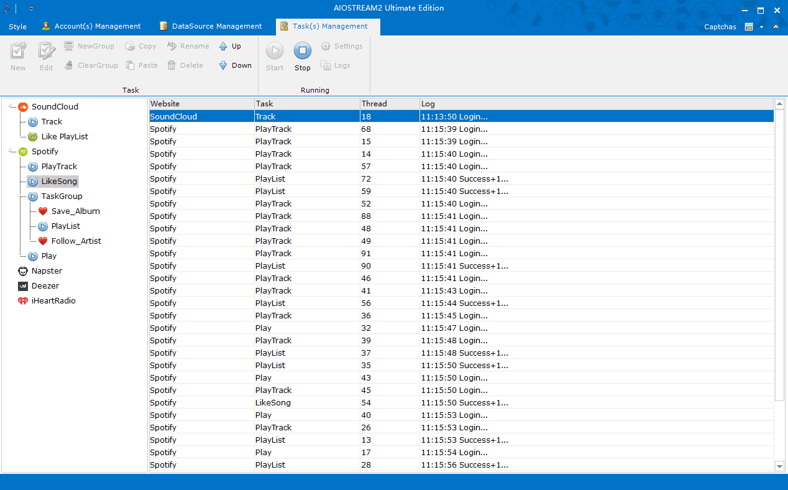
Task: Select iHeartRadio in the tree
Action: click(53, 301)
